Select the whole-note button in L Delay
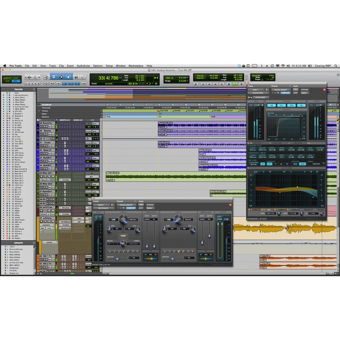340x340 pixels. tap(110, 251)
